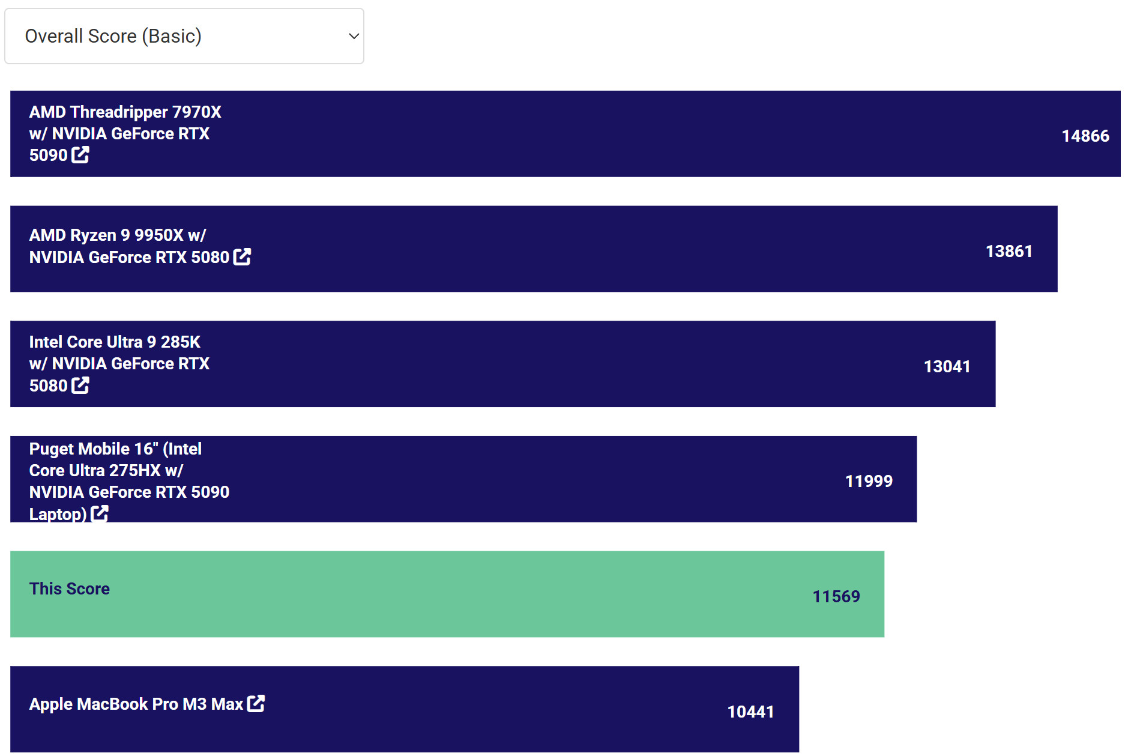This screenshot has width=1137, height=756.
Task: Open the Overall Score (Basic) dropdown
Action: (x=184, y=36)
